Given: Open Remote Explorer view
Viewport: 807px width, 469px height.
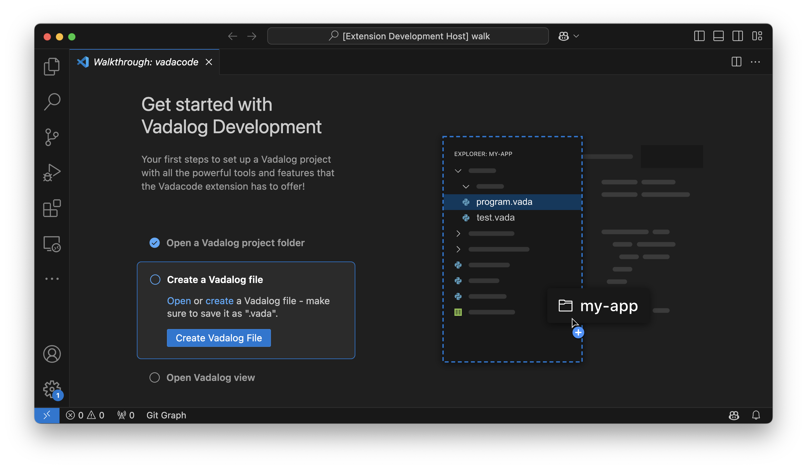Looking at the screenshot, I should (52, 244).
